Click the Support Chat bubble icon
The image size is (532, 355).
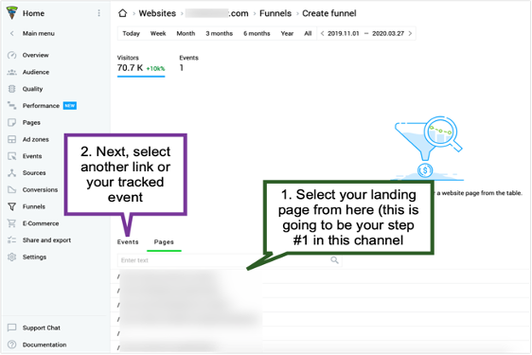point(12,328)
